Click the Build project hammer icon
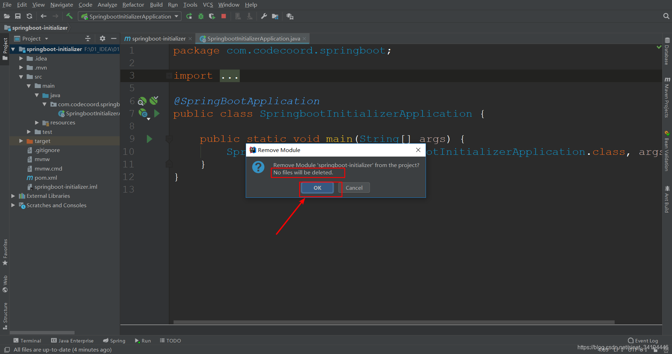This screenshot has width=672, height=354. click(x=69, y=16)
